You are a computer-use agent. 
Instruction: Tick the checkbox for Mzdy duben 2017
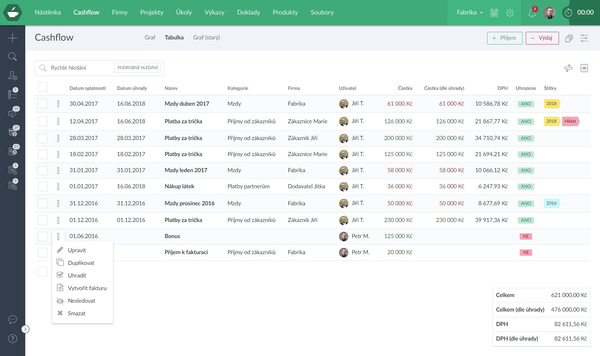(43, 104)
